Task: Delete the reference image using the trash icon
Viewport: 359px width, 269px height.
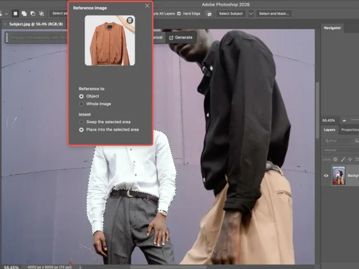Action: [x=129, y=20]
